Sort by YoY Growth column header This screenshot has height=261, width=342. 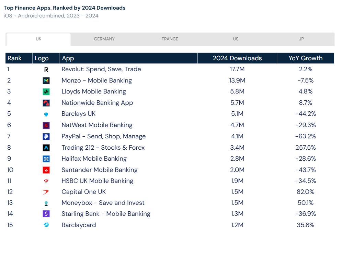(305, 58)
